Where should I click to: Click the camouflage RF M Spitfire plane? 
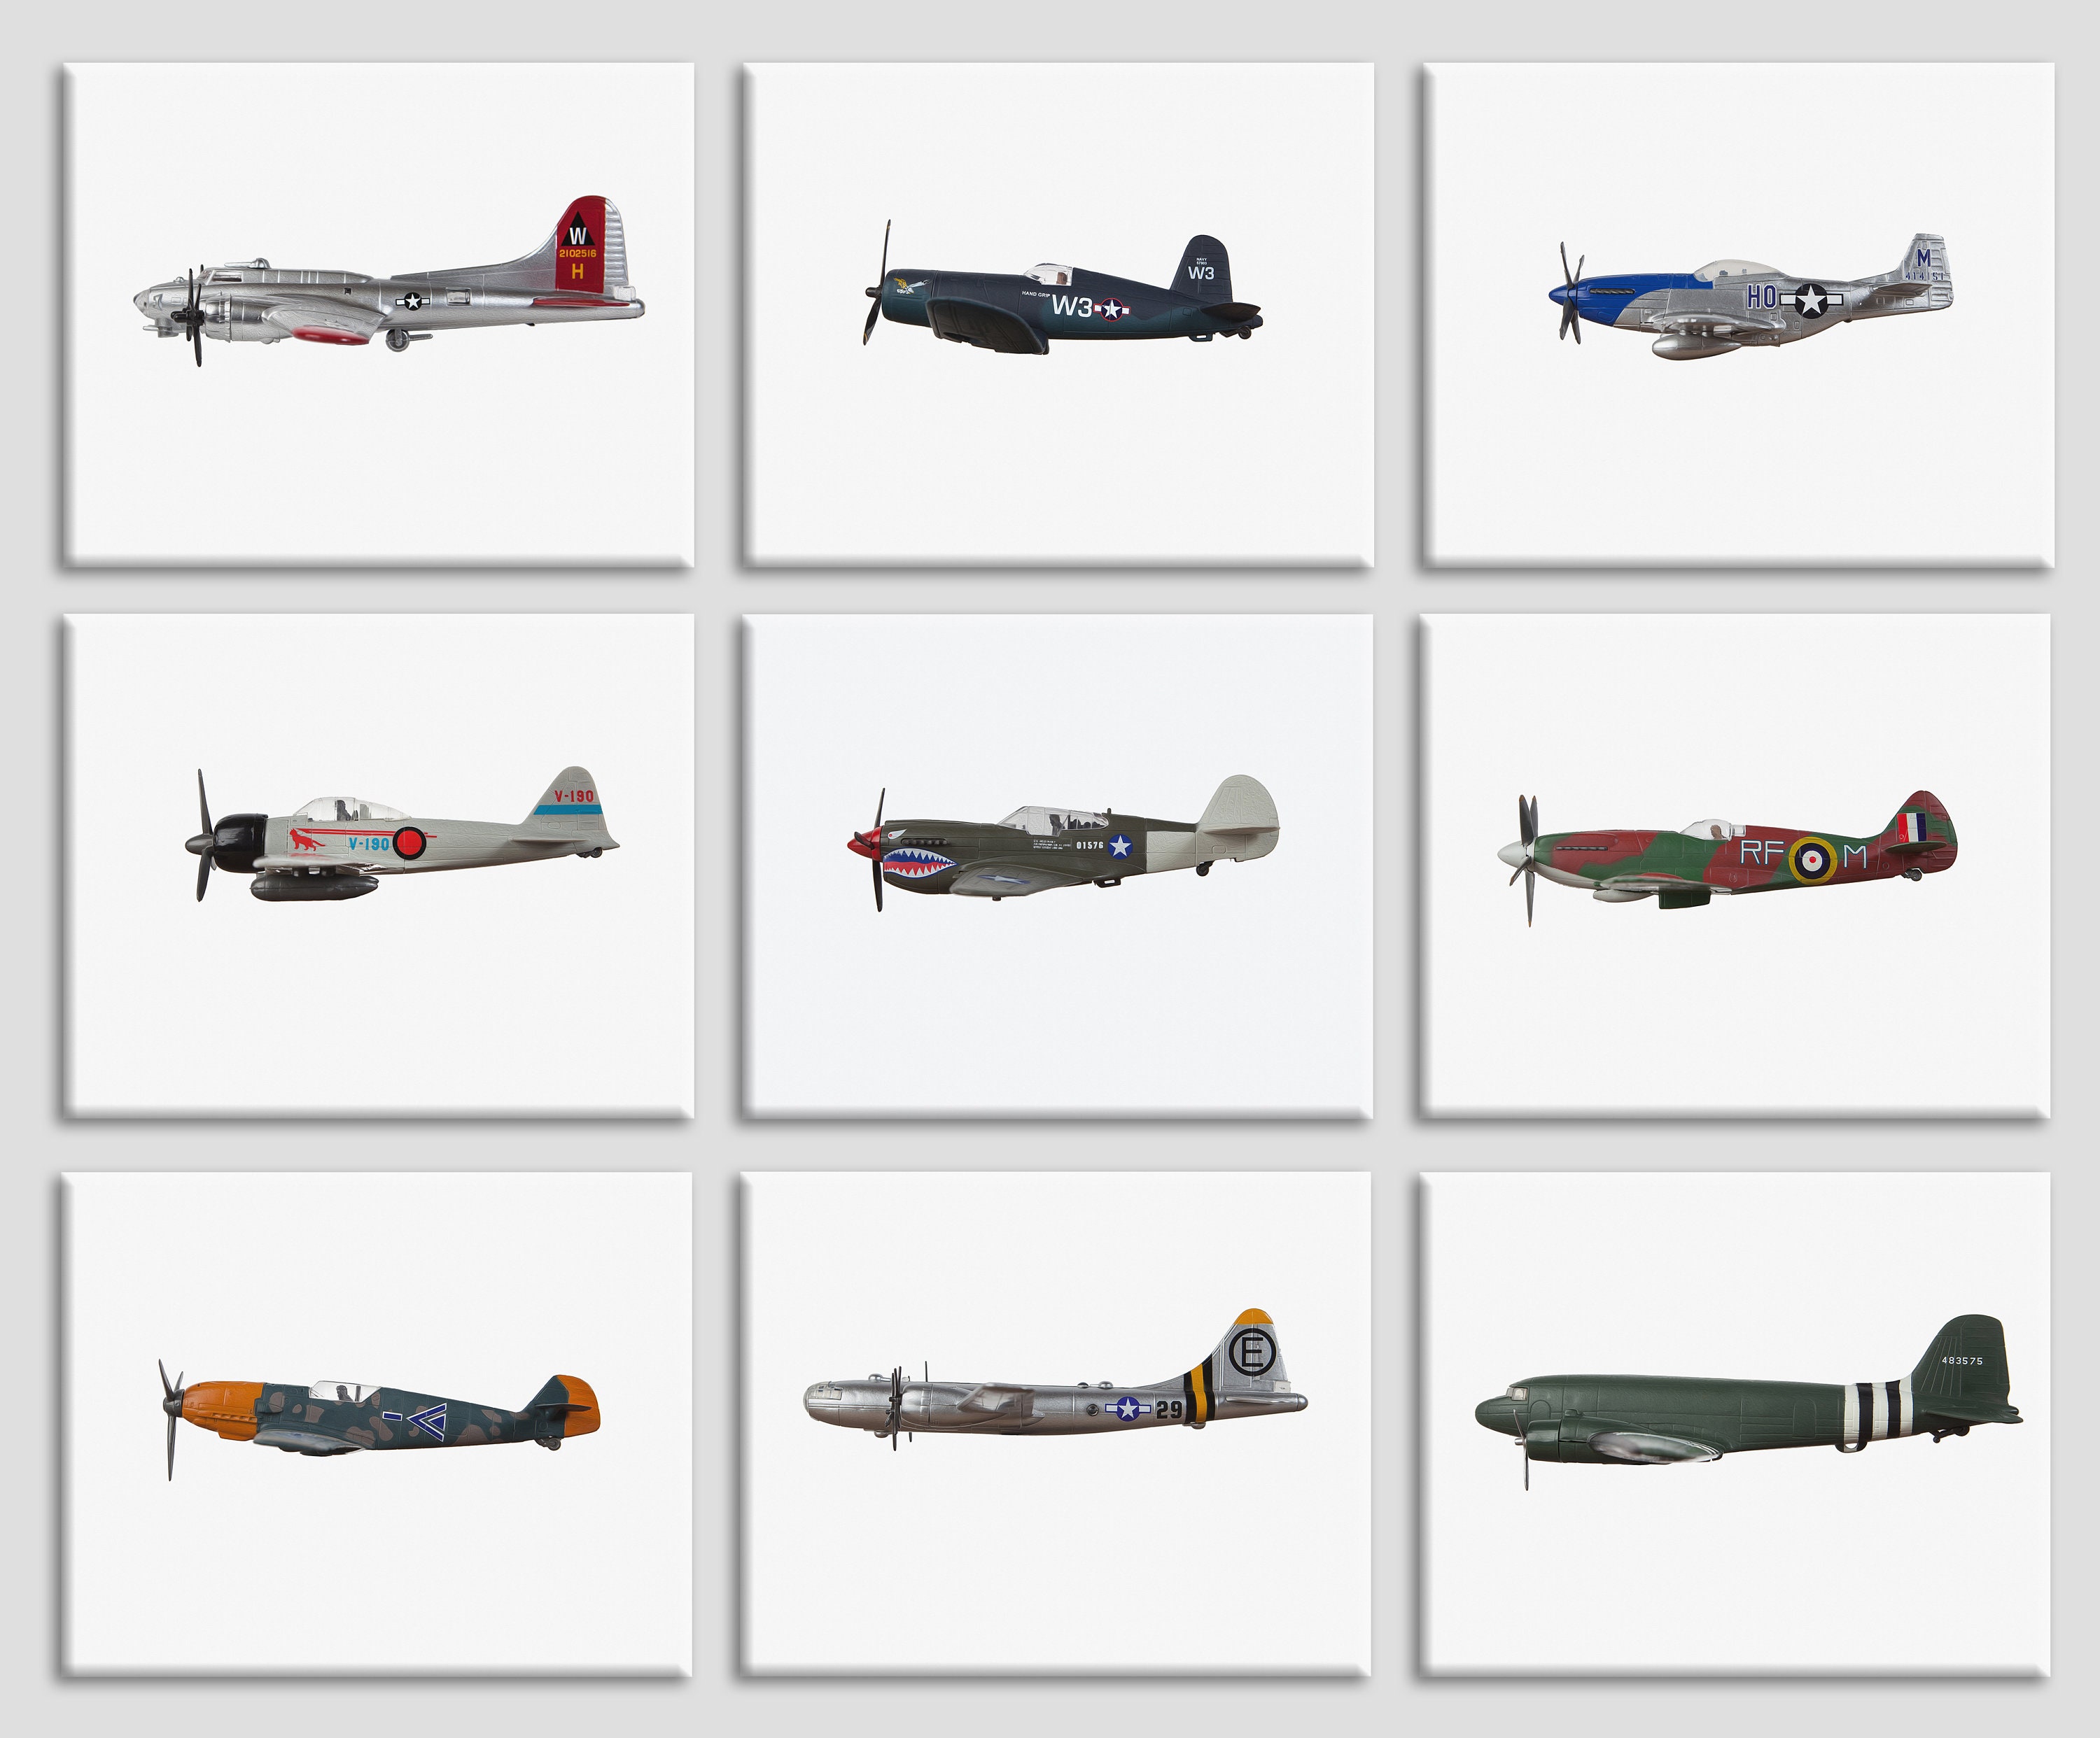click(1727, 858)
